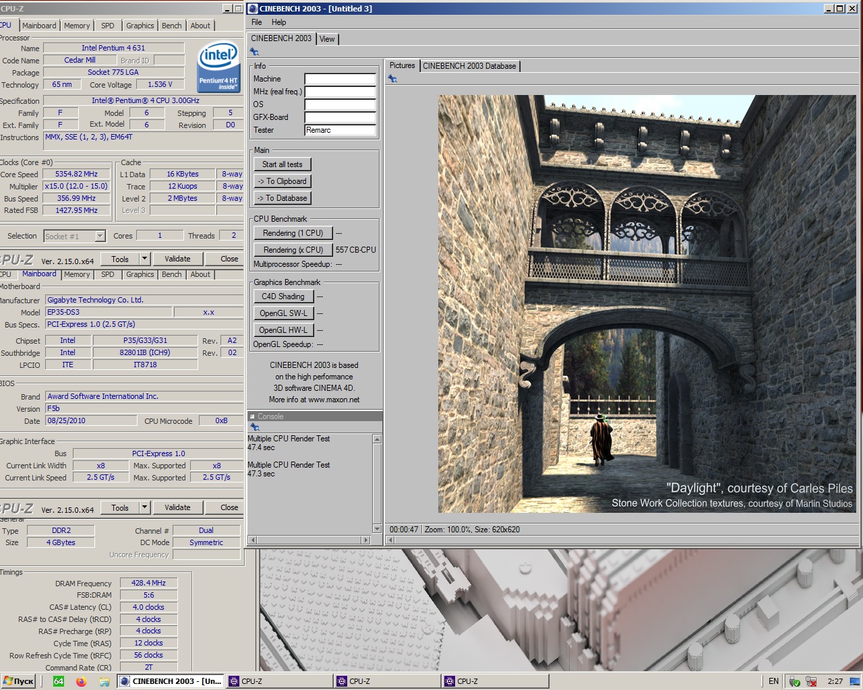Open Graphics tab in CPU-Z mainboard window
This screenshot has width=863, height=690.
click(x=140, y=274)
